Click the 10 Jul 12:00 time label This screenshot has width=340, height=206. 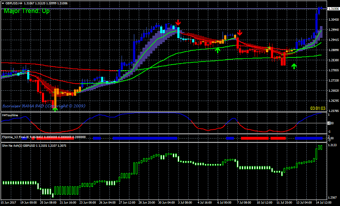click(264, 203)
